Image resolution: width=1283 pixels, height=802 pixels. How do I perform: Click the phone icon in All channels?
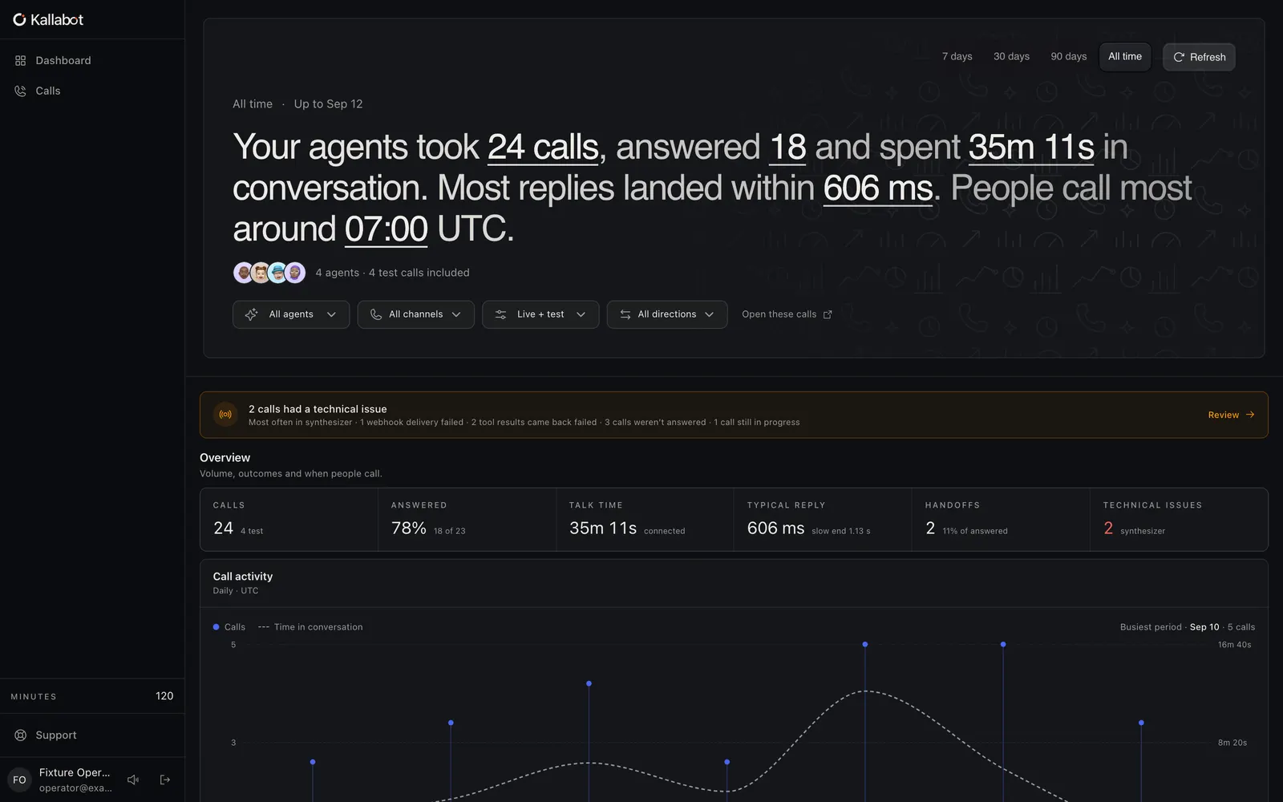click(376, 314)
